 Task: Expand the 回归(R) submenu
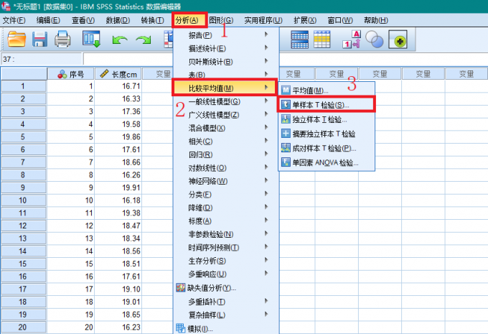point(225,154)
